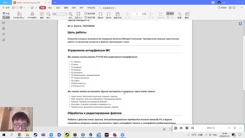Switch to double page (双页) layout
Viewport: 245px width, 138px height.
coord(170,17)
